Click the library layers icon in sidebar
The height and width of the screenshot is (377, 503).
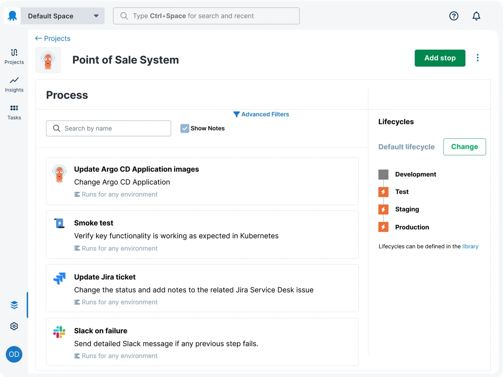pyautogui.click(x=14, y=305)
